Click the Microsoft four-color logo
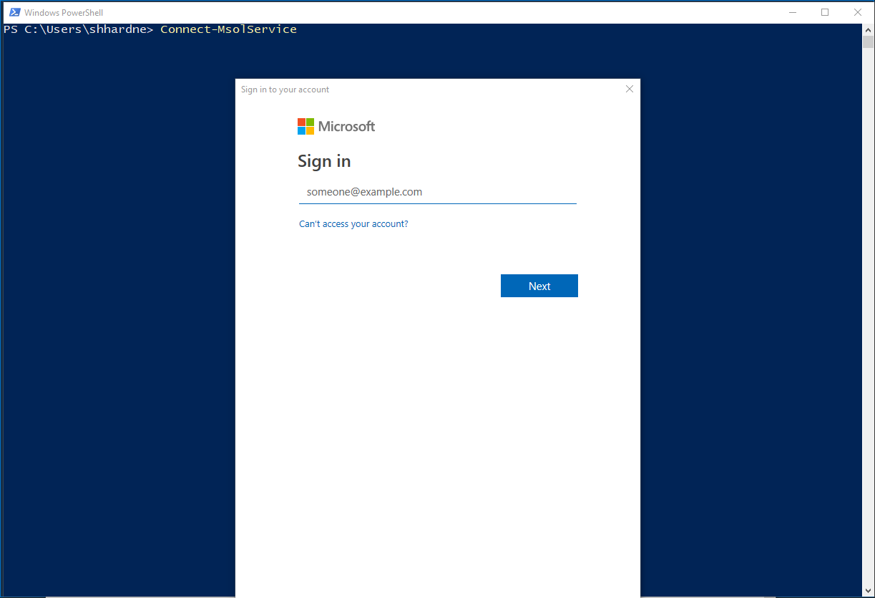Viewport: 875px width, 598px height. click(306, 127)
